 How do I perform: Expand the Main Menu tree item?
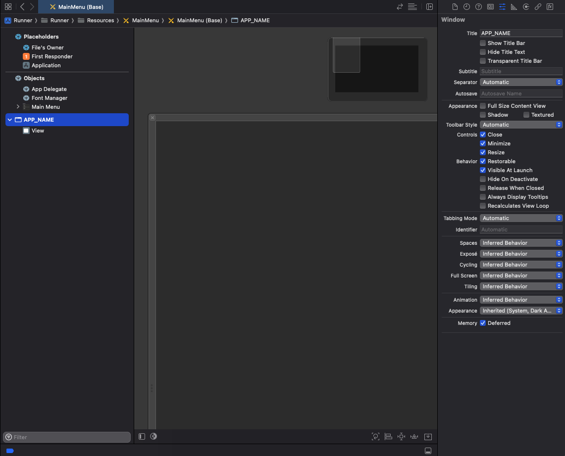[18, 107]
